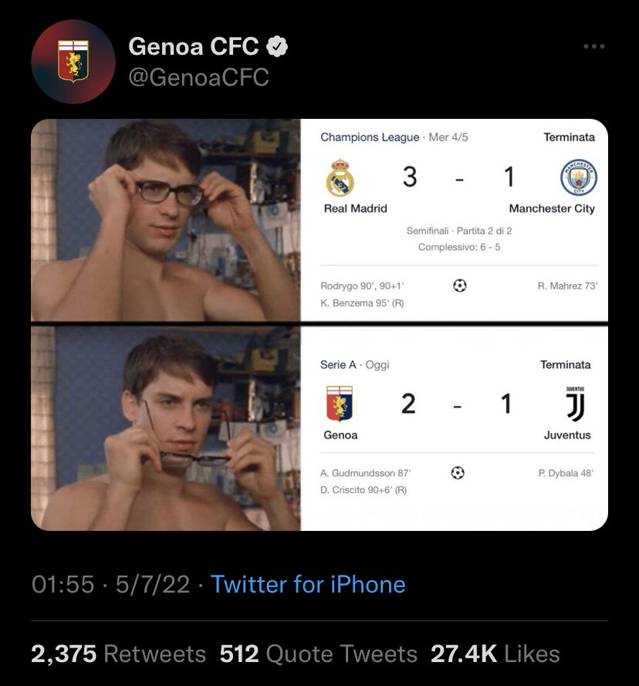This screenshot has height=686, width=639.
Task: Click the soccer ball icon under Genoa score
Action: click(458, 473)
